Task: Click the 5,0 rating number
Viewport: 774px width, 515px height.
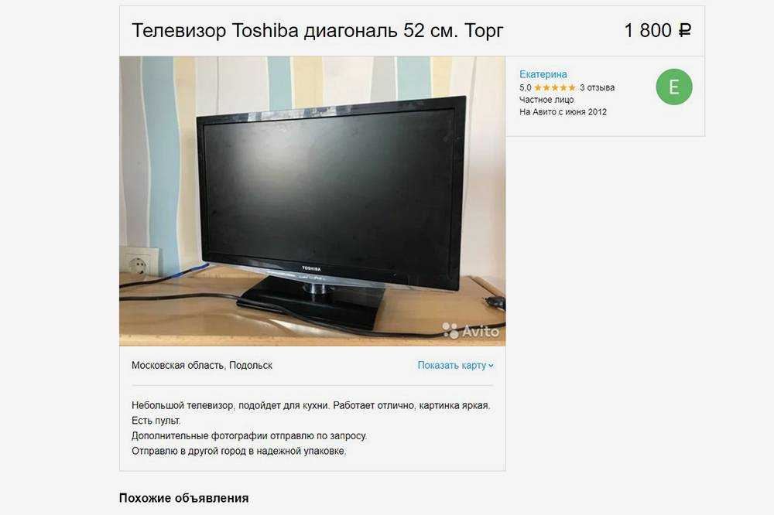Action: [526, 88]
